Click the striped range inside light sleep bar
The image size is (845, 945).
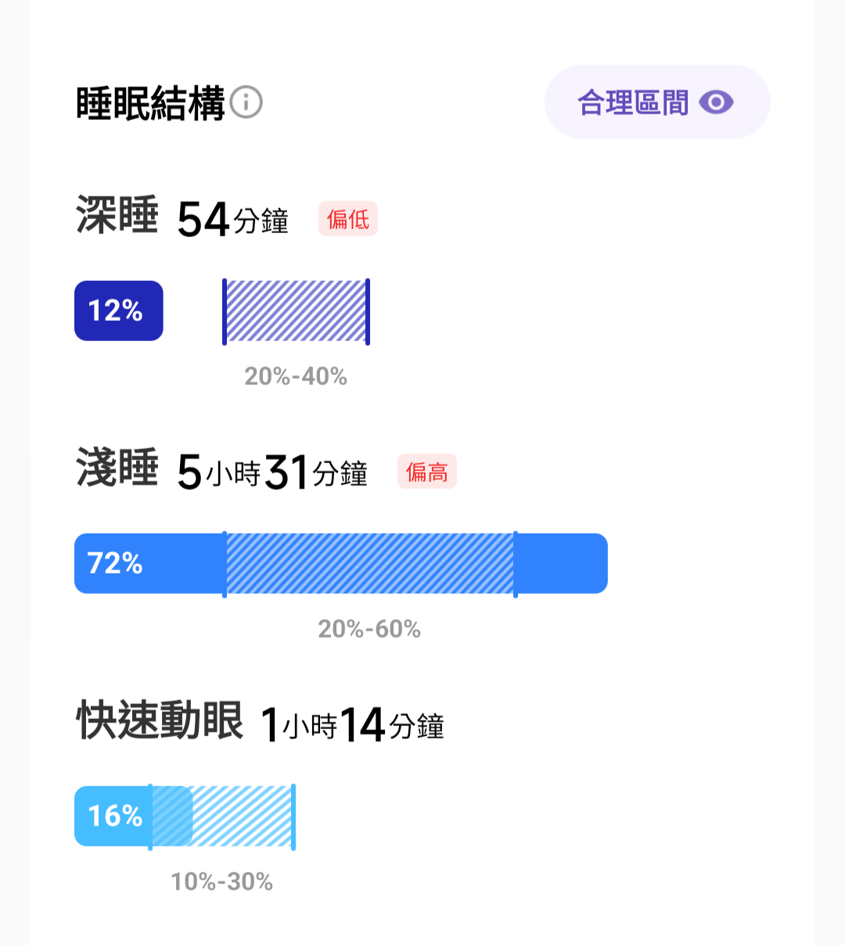[x=370, y=563]
